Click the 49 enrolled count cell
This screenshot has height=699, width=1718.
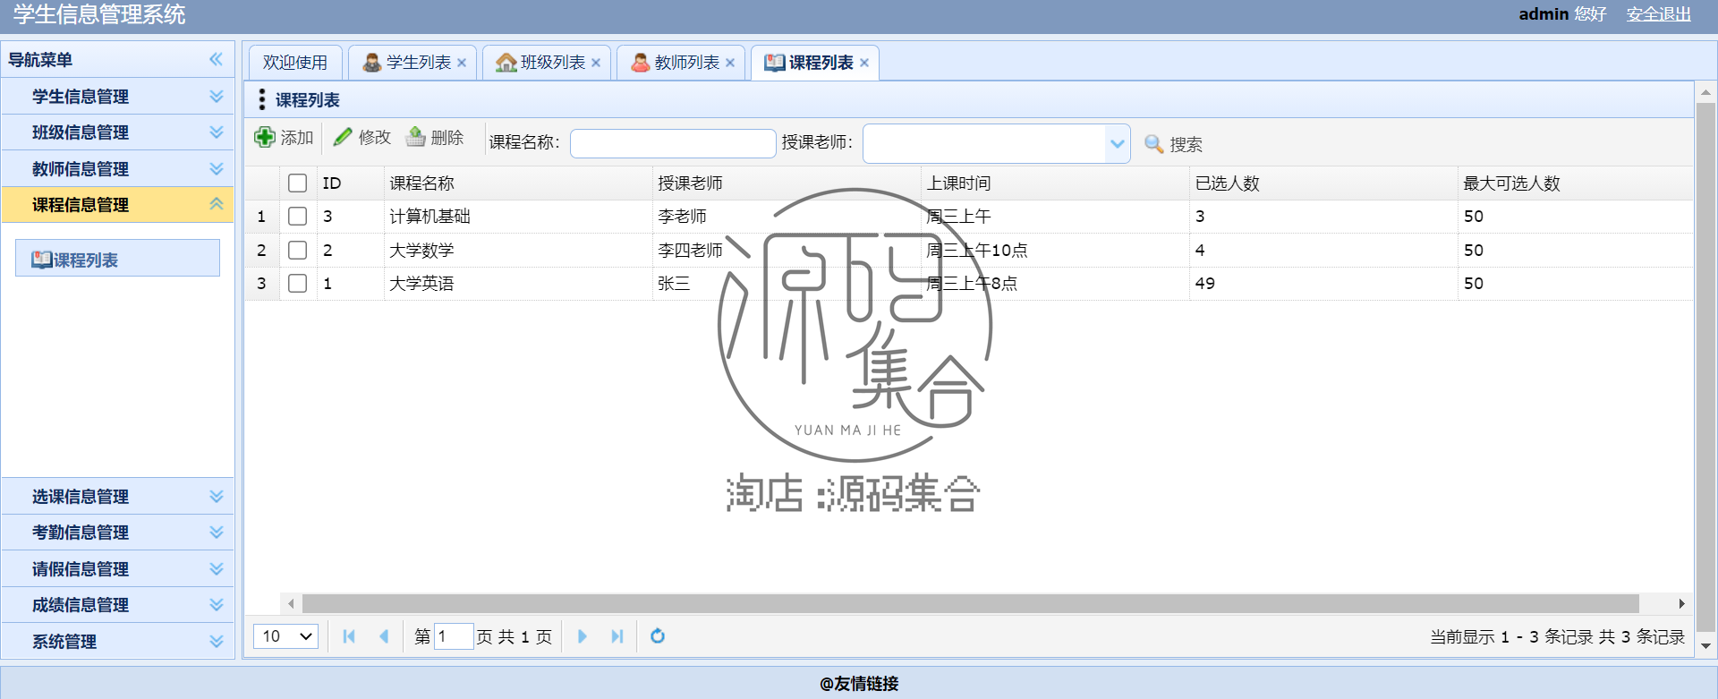point(1324,284)
